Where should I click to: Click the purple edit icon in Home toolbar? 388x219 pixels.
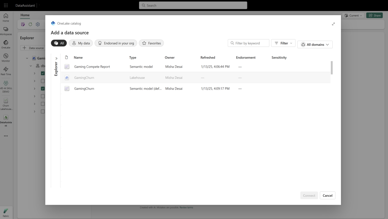(23, 24)
